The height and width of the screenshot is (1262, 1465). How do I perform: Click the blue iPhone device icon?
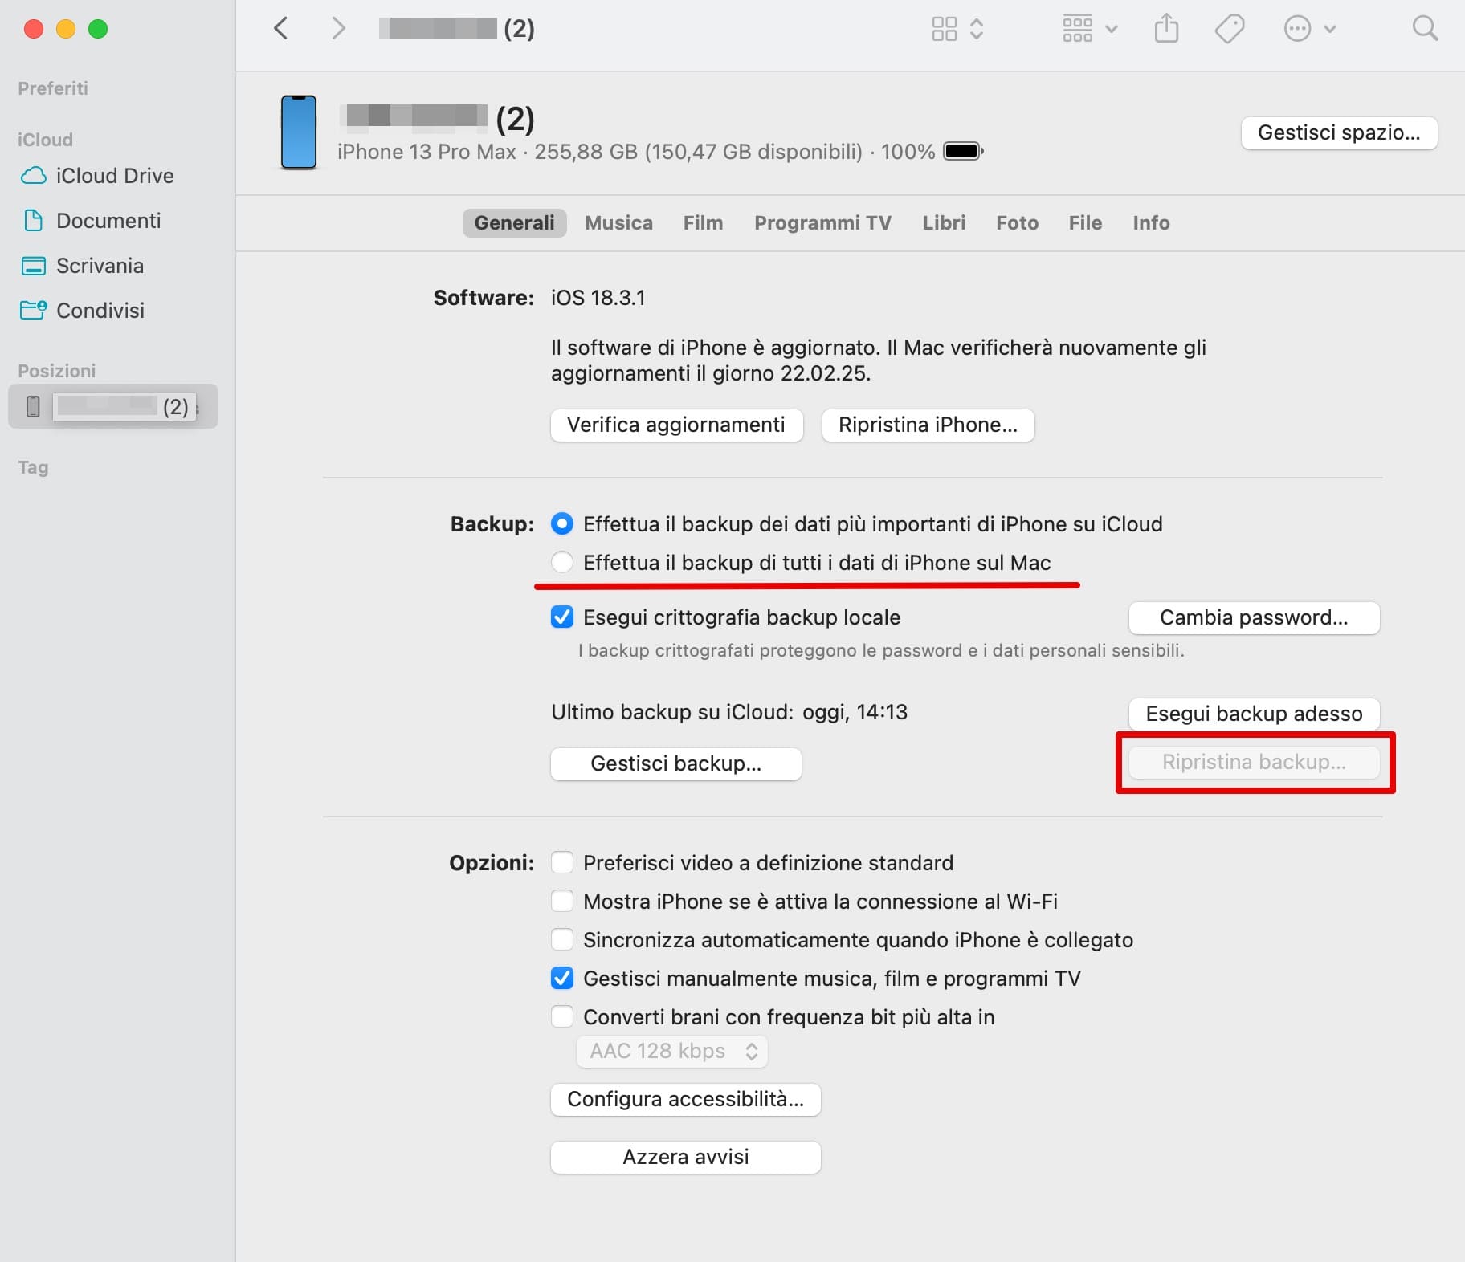[299, 132]
